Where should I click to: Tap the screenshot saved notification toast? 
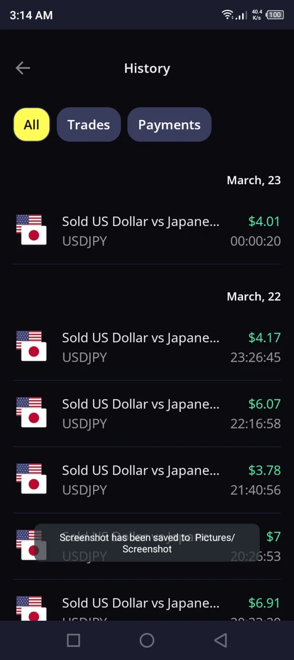click(147, 543)
